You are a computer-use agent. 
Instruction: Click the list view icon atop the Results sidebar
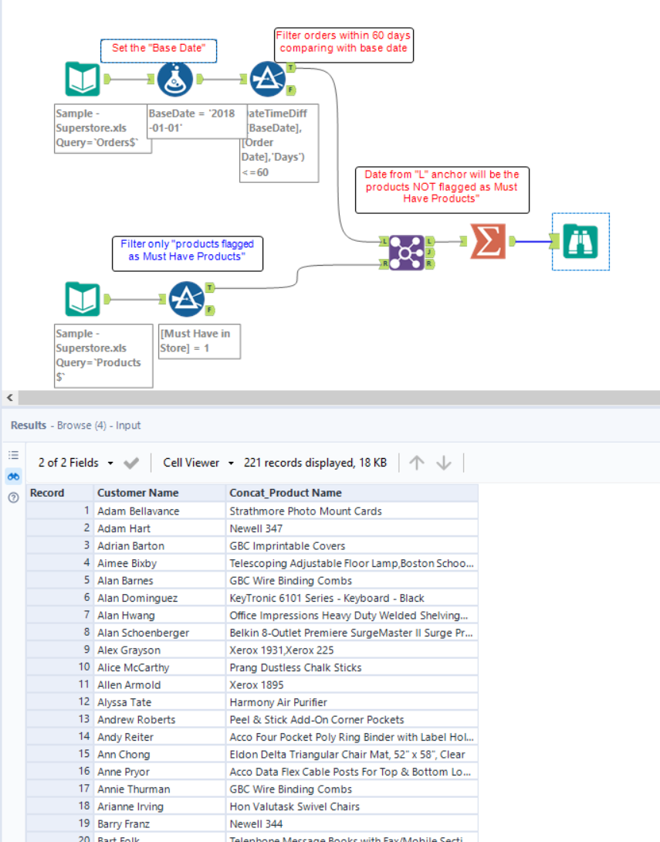point(12,455)
